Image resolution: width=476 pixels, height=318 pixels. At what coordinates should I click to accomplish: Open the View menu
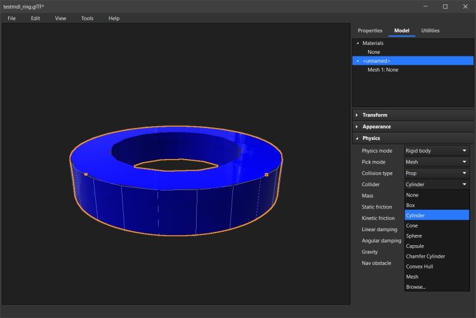[x=60, y=18]
